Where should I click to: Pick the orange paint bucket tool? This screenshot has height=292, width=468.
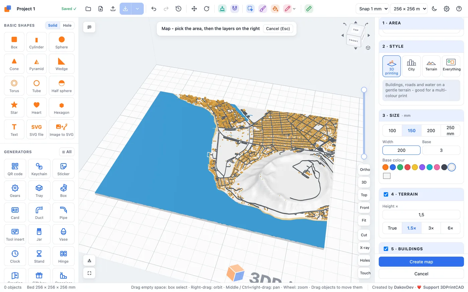click(275, 9)
